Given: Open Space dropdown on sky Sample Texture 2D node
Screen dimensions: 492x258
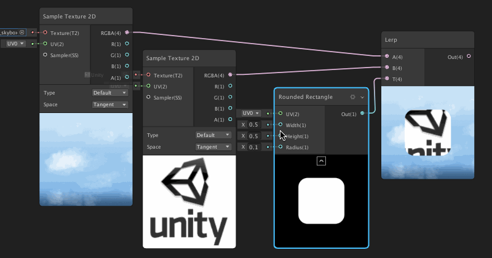Looking at the screenshot, I should (110, 104).
